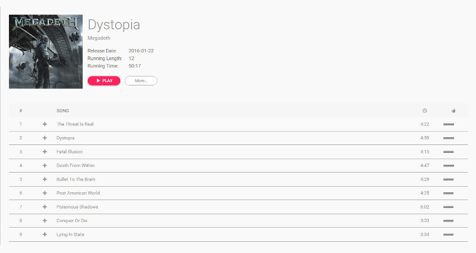This screenshot has width=476, height=253.
Task: Add Dystopia track using its plus icon
Action: (x=44, y=138)
